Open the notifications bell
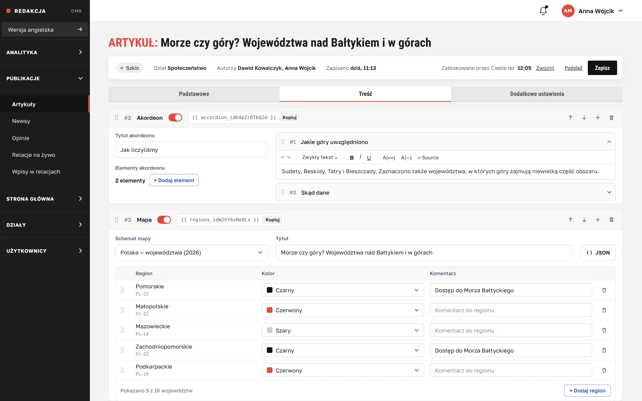The height and width of the screenshot is (401, 642). (543, 11)
